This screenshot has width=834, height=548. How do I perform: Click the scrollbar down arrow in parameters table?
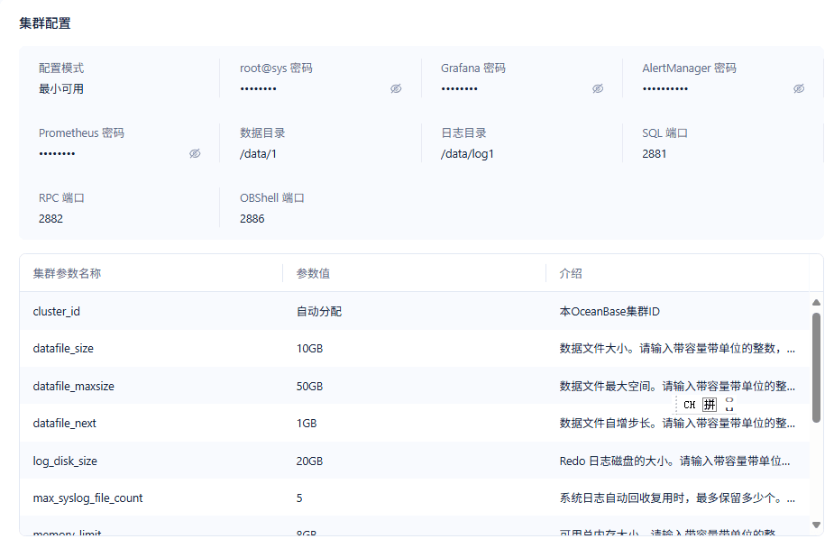[x=817, y=525]
